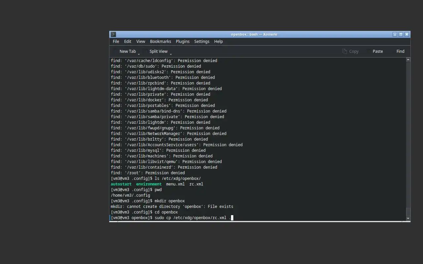Click the '/var/lib/portables' line

(163, 105)
